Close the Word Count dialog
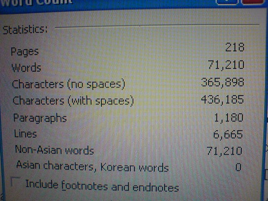Image resolution: width=268 pixels, height=201 pixels. [x=253, y=2]
